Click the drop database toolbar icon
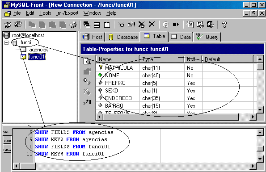 [x=141, y=25]
